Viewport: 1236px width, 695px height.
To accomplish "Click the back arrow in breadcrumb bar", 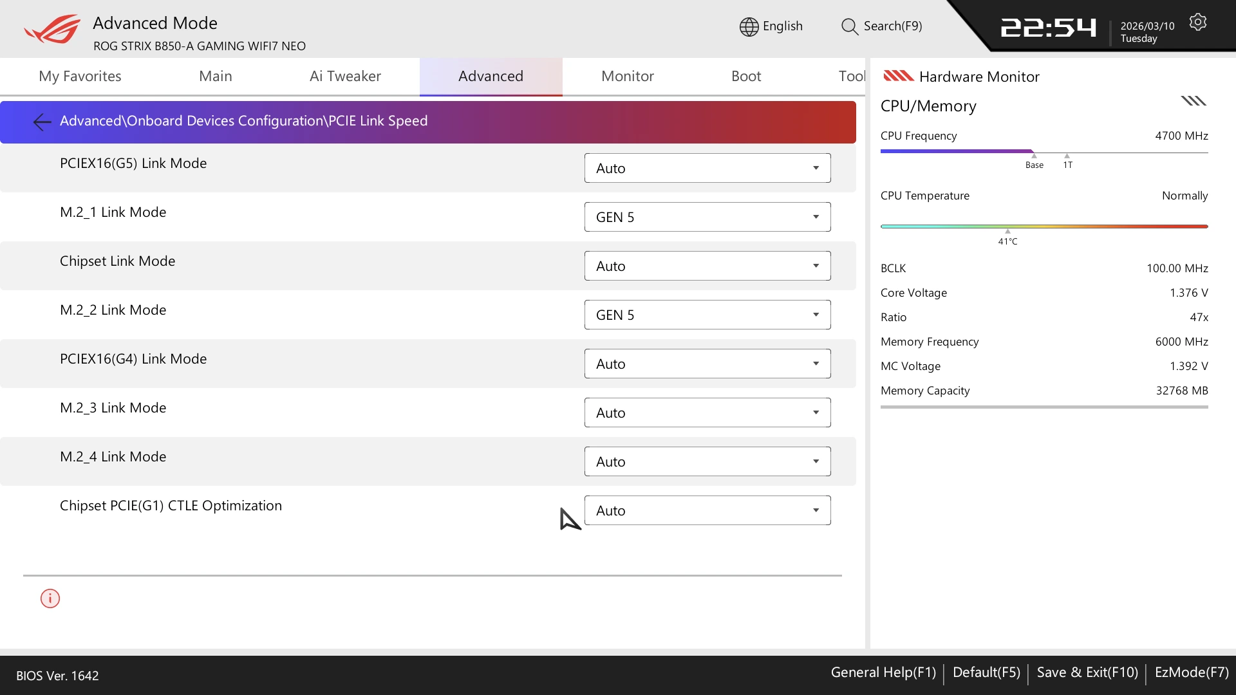I will point(42,122).
